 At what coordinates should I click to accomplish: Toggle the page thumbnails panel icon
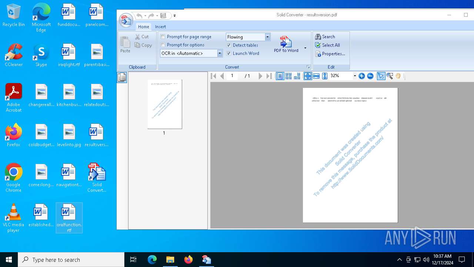[122, 78]
